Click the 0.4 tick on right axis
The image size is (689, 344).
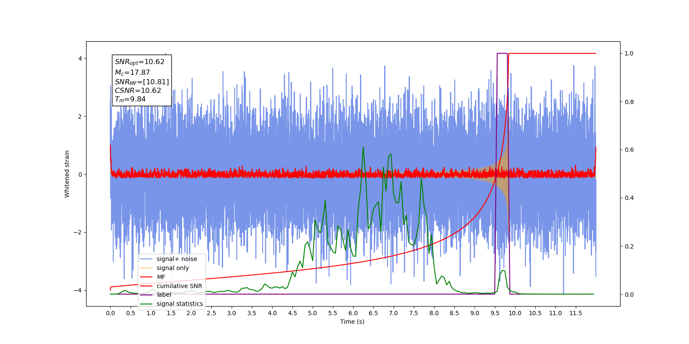(x=629, y=198)
